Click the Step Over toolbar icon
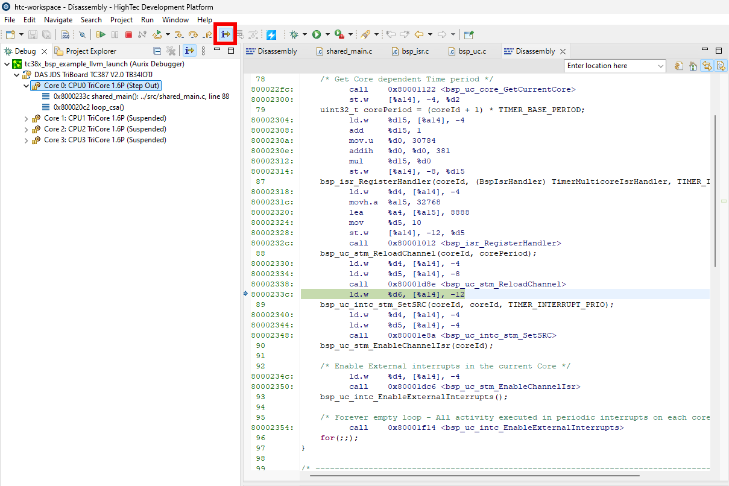This screenshot has width=729, height=486. (x=193, y=35)
